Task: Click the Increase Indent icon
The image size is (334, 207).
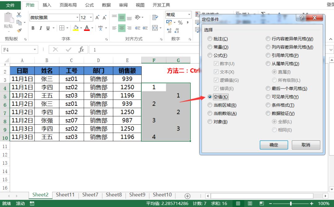Action: (145, 28)
